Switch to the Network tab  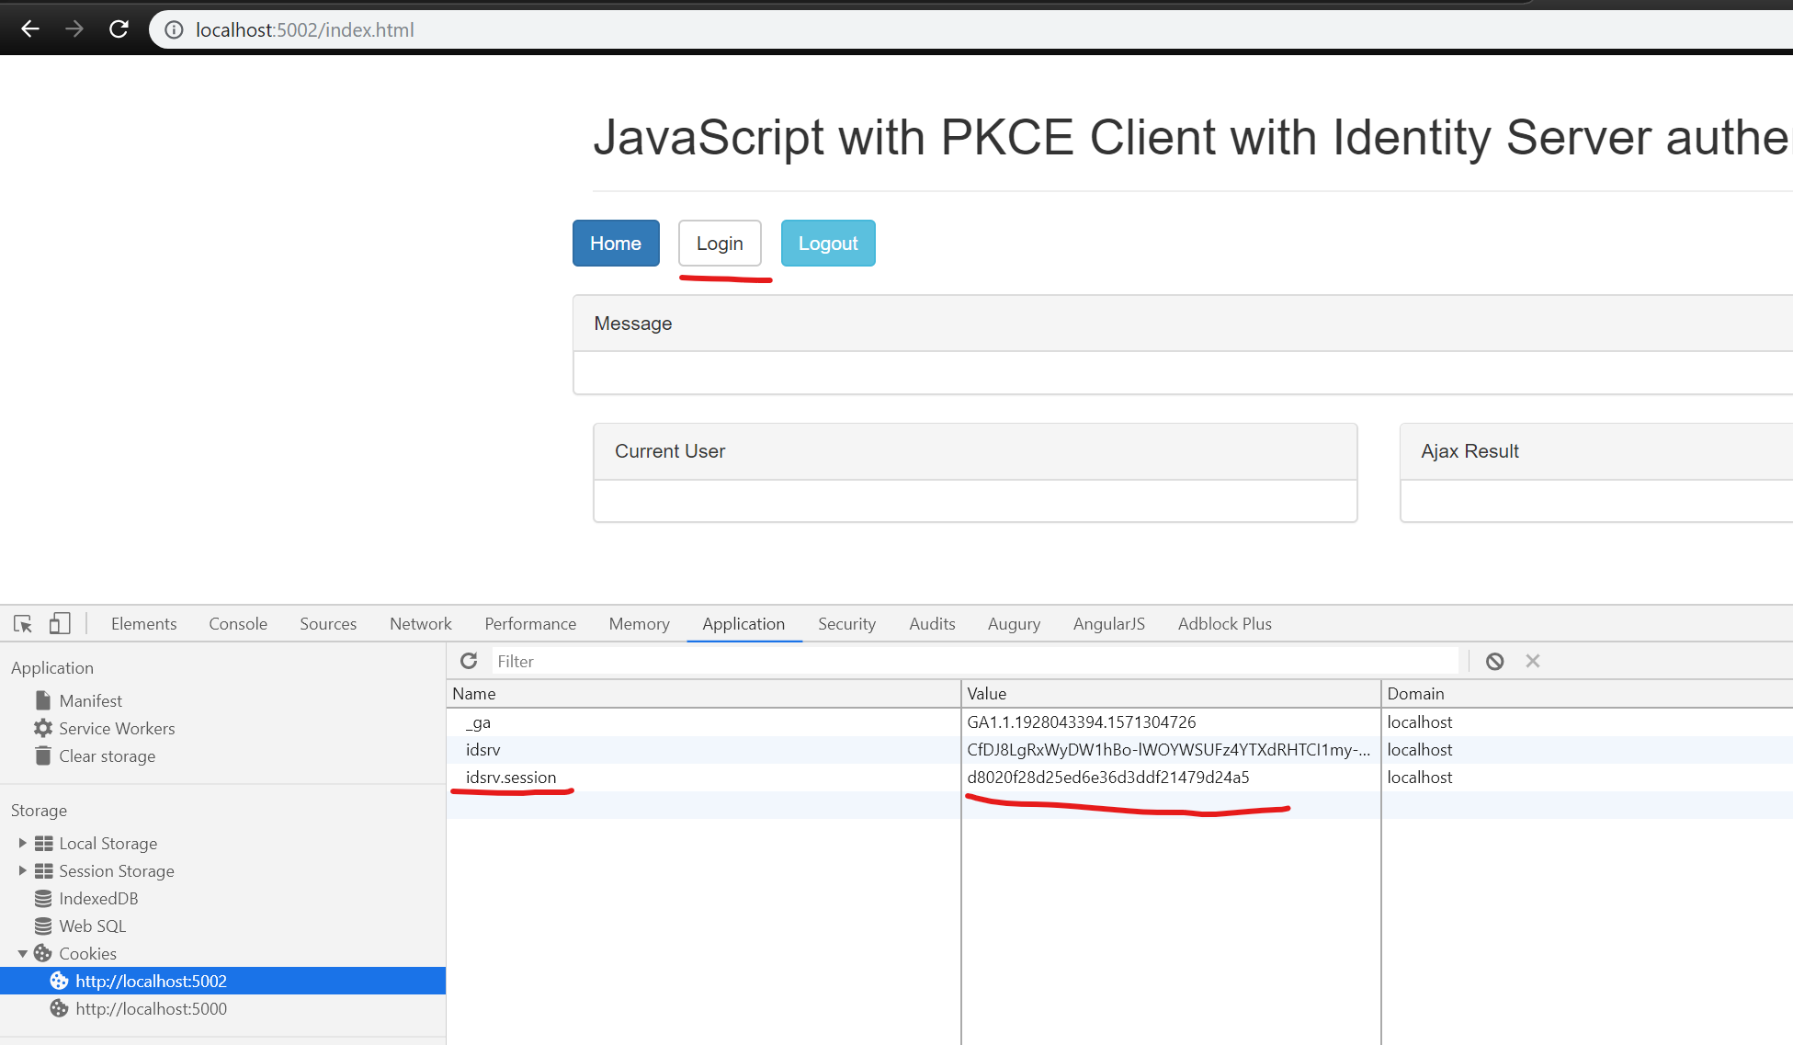(x=420, y=624)
